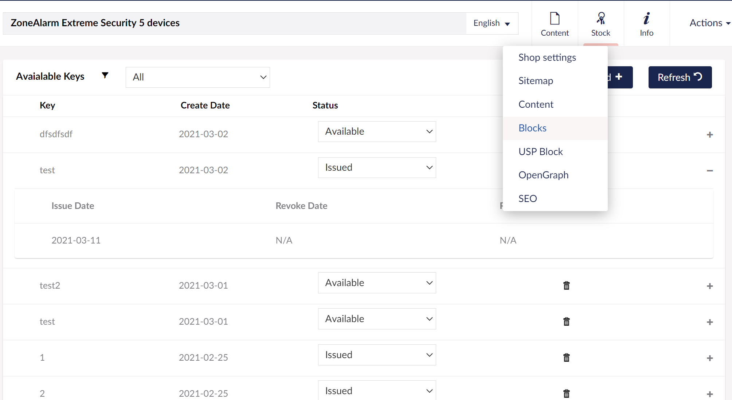Click the Create Date column header
732x400 pixels.
tap(205, 105)
